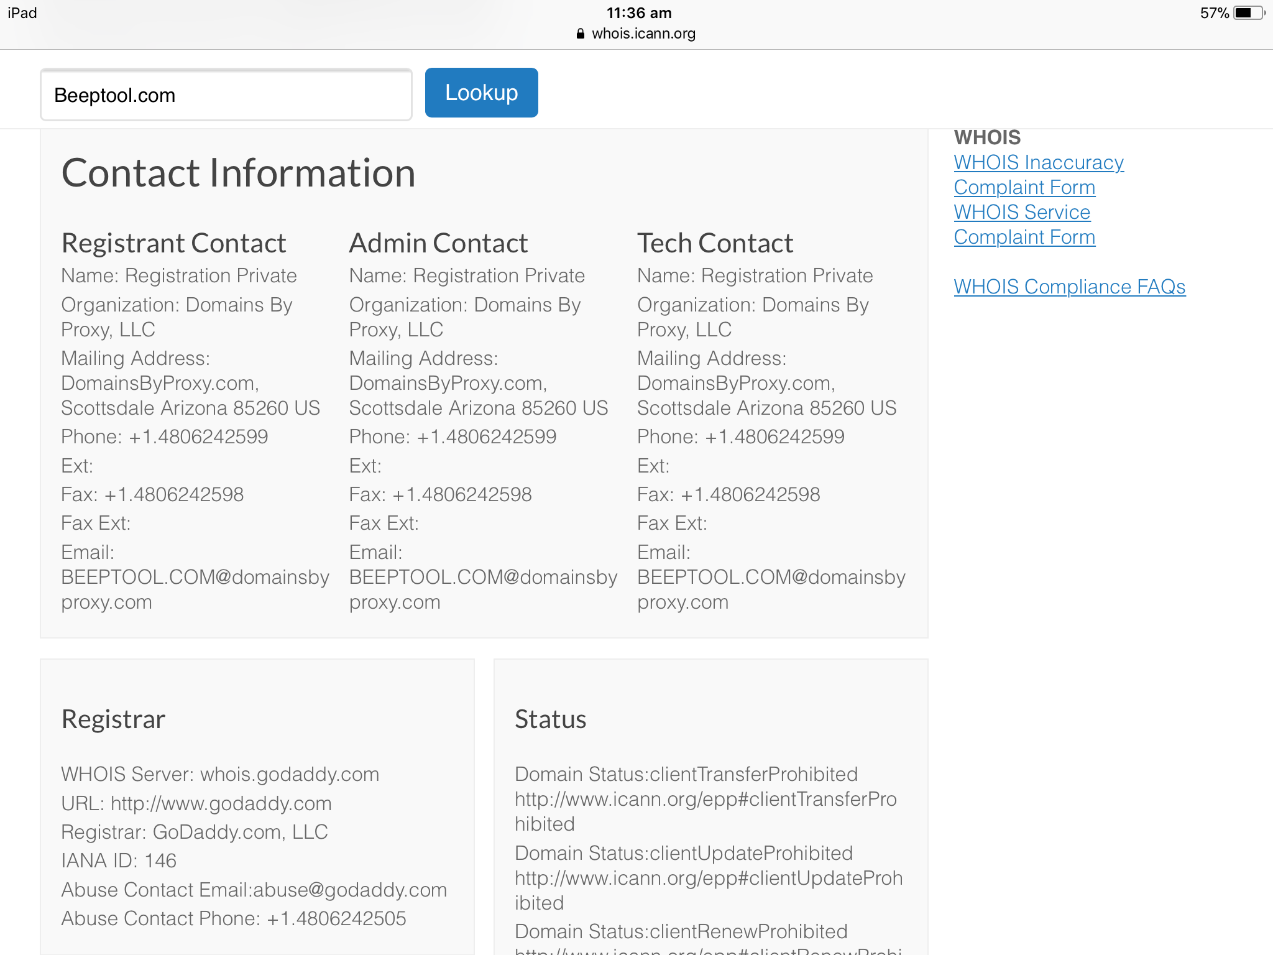
Task: Select the Registrant Contact heading
Action: point(173,243)
